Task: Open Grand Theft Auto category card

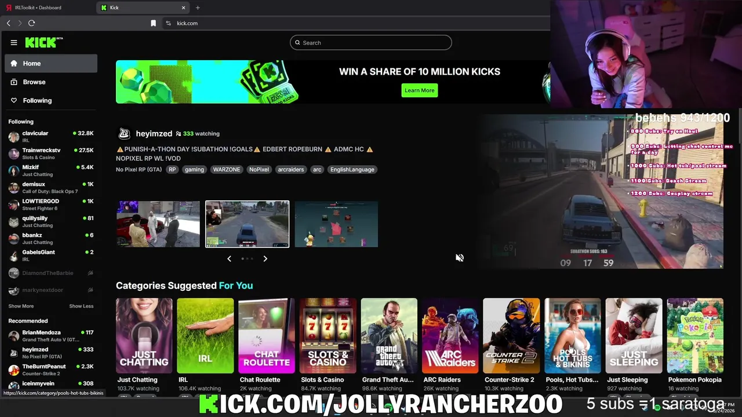Action: tap(389, 336)
